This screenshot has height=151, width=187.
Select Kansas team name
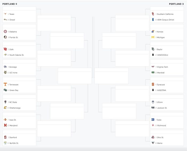point(160,32)
